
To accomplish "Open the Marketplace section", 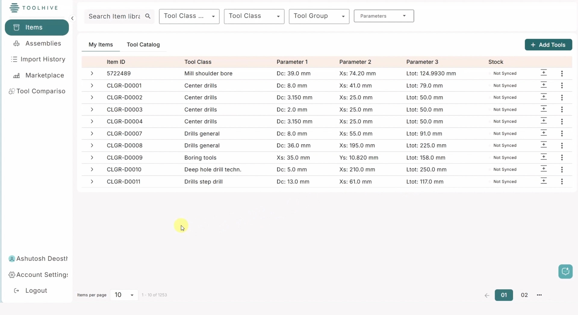I will pos(45,75).
